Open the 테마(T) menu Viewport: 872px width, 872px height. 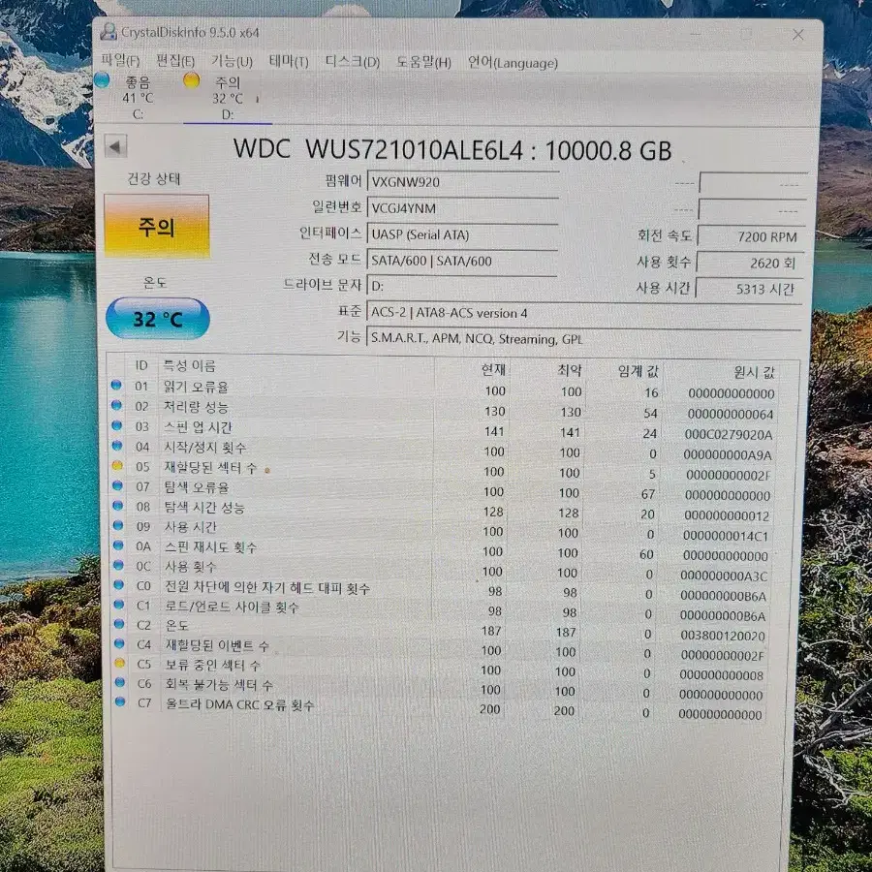pos(289,61)
